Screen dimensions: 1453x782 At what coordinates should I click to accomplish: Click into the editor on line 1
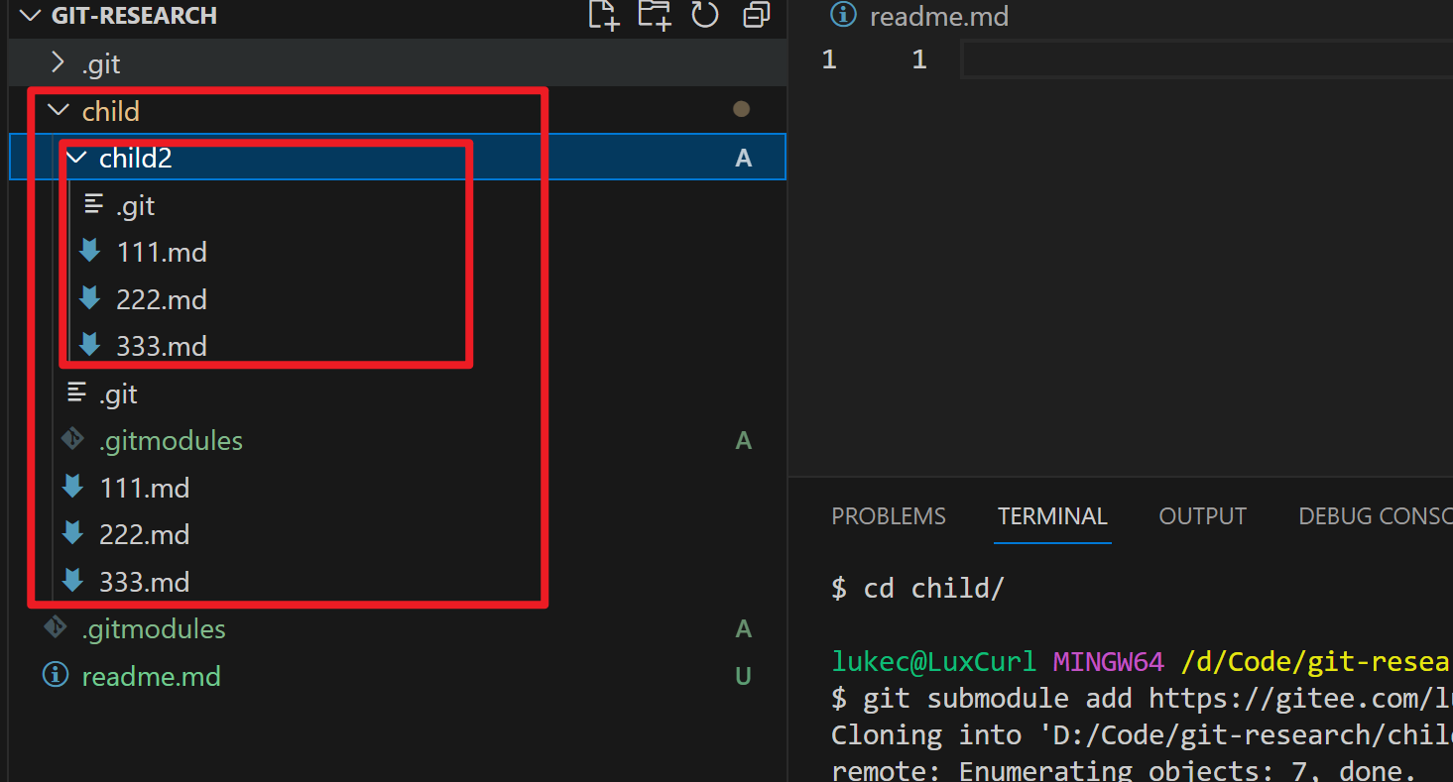pyautogui.click(x=1190, y=60)
